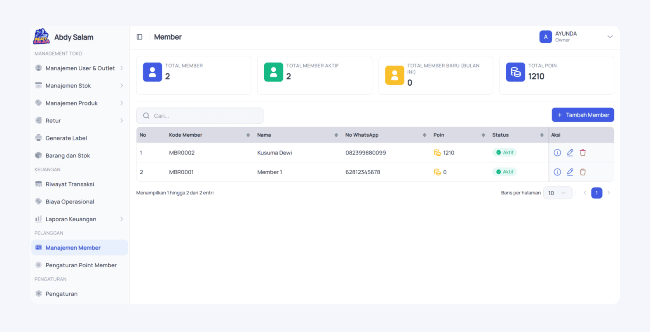Open Generate Label menu
This screenshot has width=650, height=332.
pos(80,138)
